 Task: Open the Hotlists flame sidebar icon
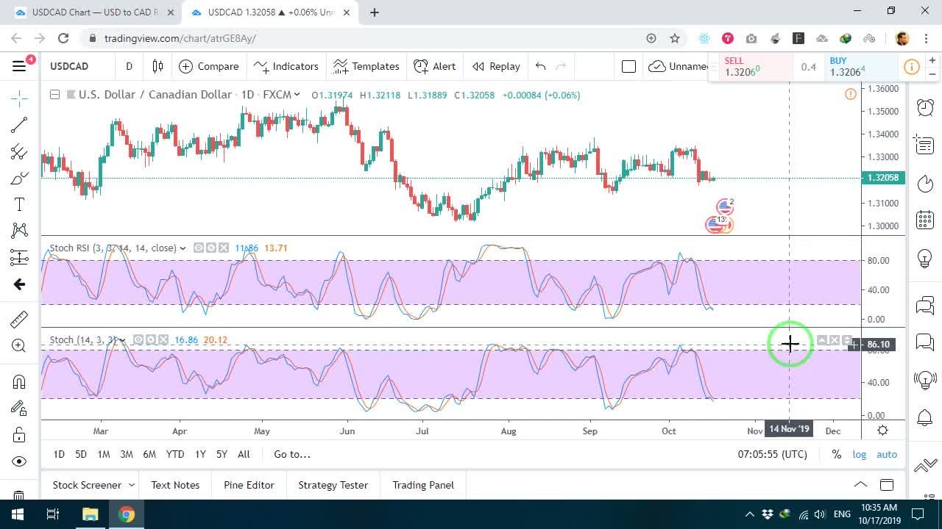click(925, 184)
